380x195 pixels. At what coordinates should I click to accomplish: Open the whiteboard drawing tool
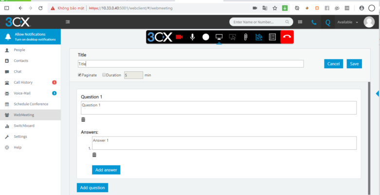(259, 37)
